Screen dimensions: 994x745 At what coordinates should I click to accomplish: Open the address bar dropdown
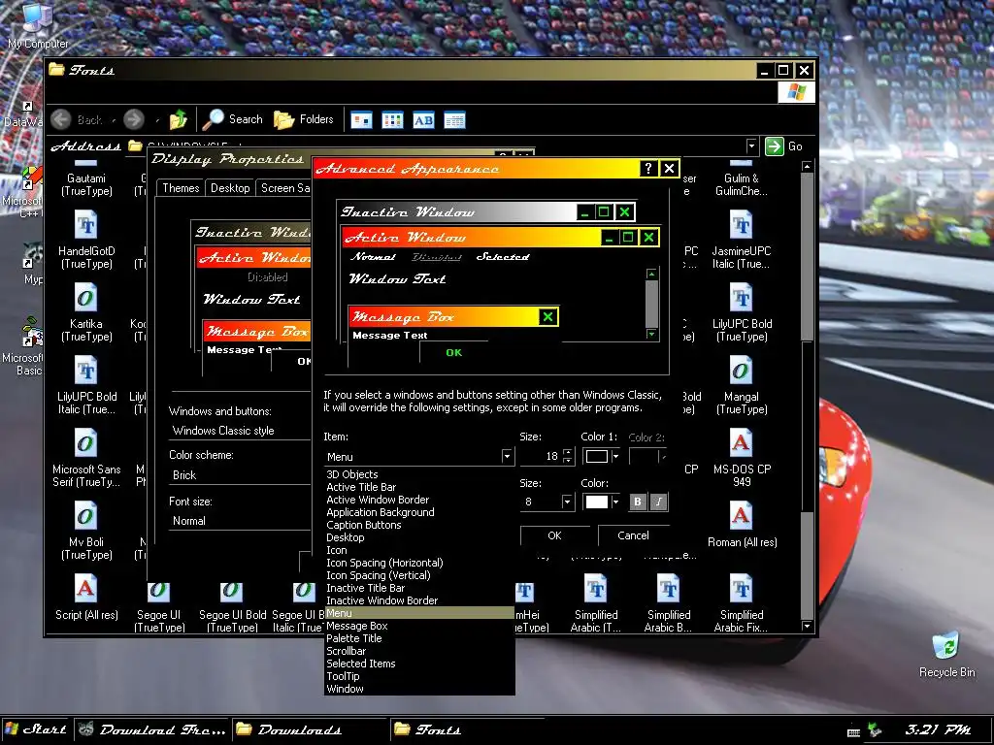[752, 146]
